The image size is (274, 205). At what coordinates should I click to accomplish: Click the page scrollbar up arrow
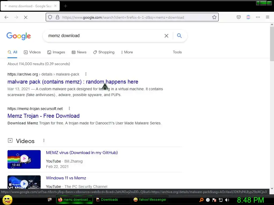pyautogui.click(x=272, y=25)
